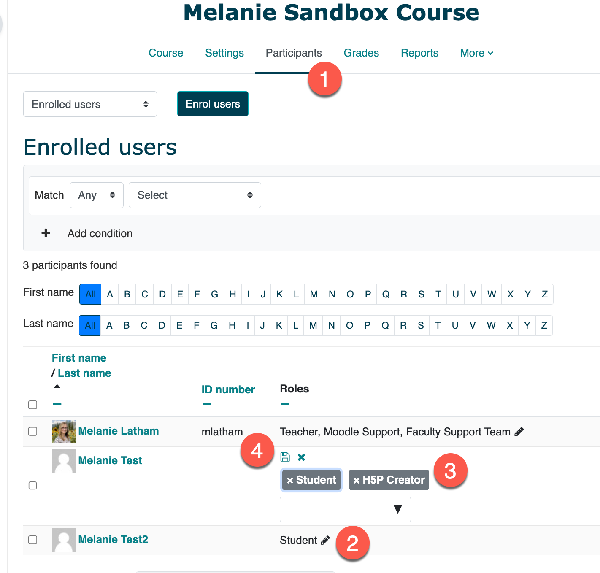Open Melanie Test's profile link

[x=110, y=460]
